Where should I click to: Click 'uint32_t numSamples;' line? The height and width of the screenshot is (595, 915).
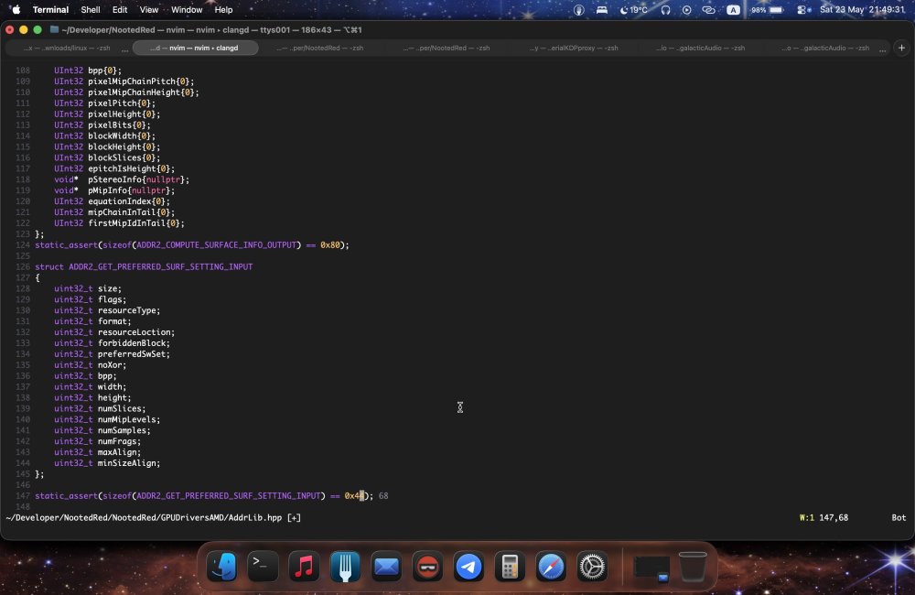[102, 430]
